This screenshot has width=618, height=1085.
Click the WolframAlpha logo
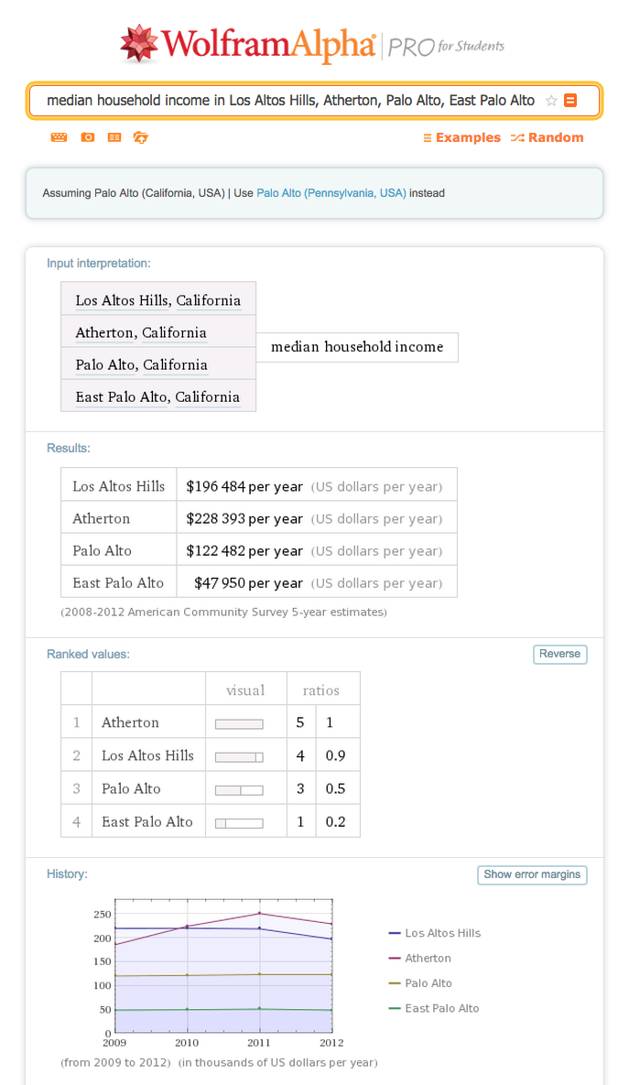point(247,44)
